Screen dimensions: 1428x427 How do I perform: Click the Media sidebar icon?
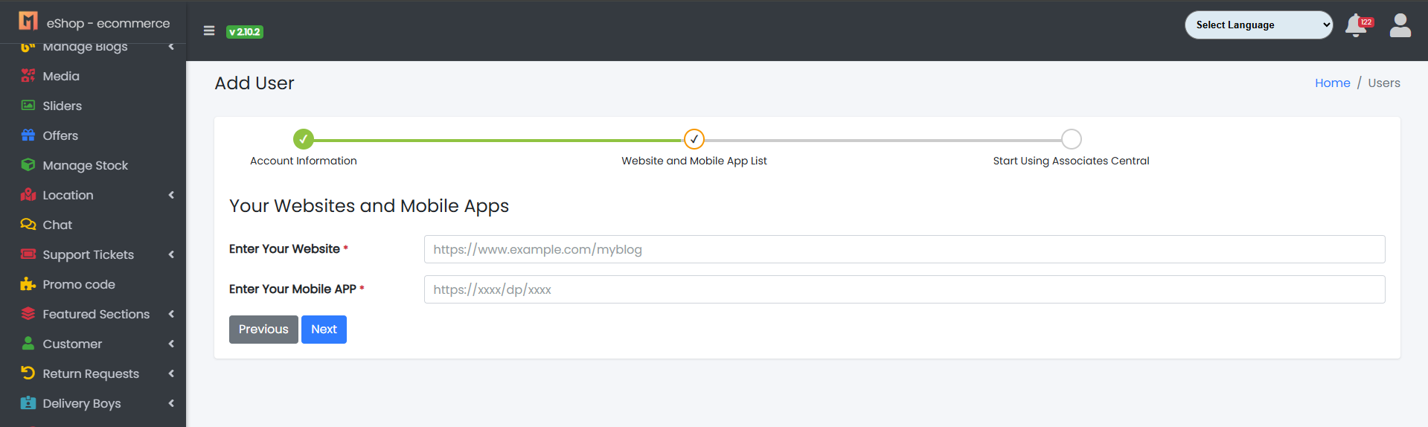(28, 75)
